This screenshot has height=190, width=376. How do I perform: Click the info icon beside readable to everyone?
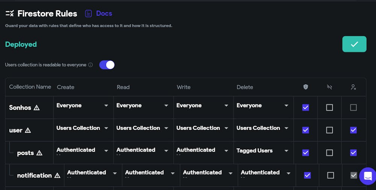pyautogui.click(x=90, y=65)
